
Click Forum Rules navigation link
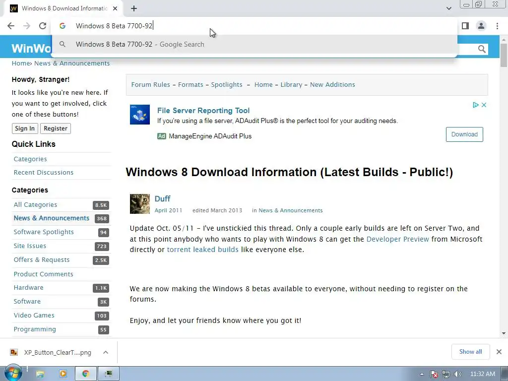coord(150,84)
